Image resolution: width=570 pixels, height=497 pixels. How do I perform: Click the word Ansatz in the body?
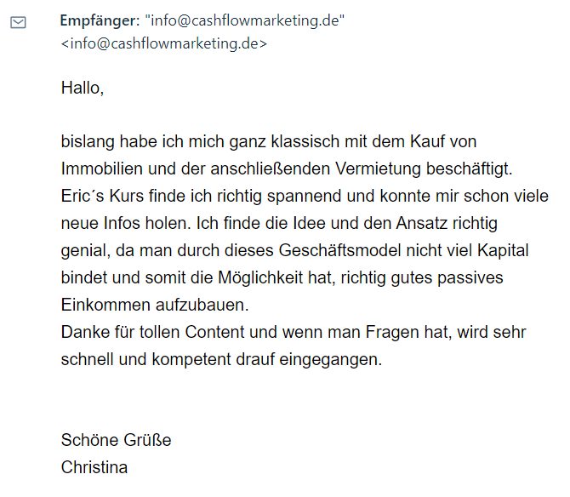(422, 223)
